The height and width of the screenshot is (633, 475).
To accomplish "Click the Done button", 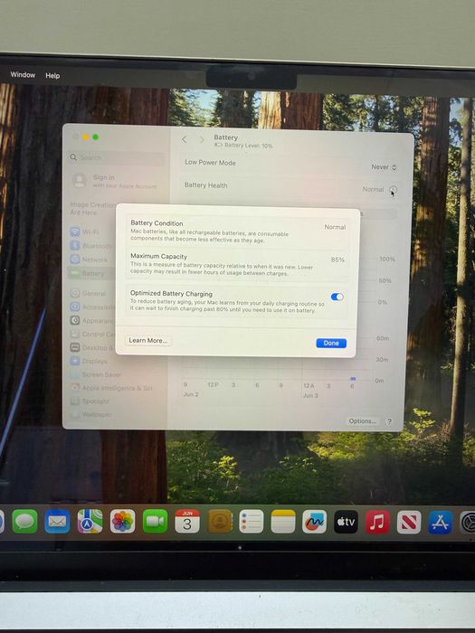I will [x=331, y=343].
